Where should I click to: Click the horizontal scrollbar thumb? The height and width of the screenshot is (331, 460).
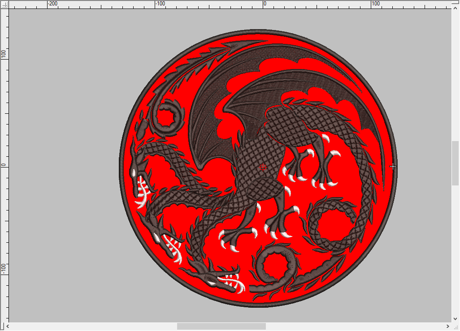pyautogui.click(x=221, y=327)
